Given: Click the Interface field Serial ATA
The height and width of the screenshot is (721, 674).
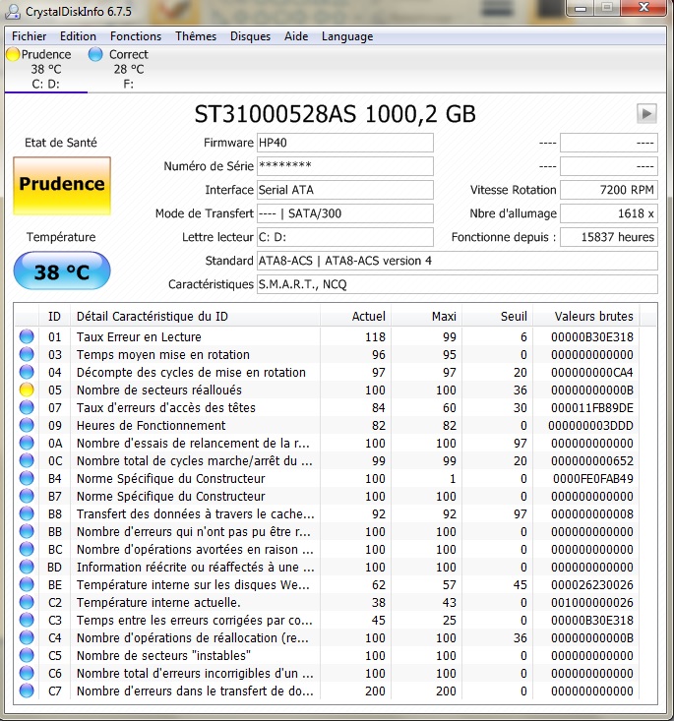Looking at the screenshot, I should click(x=345, y=190).
